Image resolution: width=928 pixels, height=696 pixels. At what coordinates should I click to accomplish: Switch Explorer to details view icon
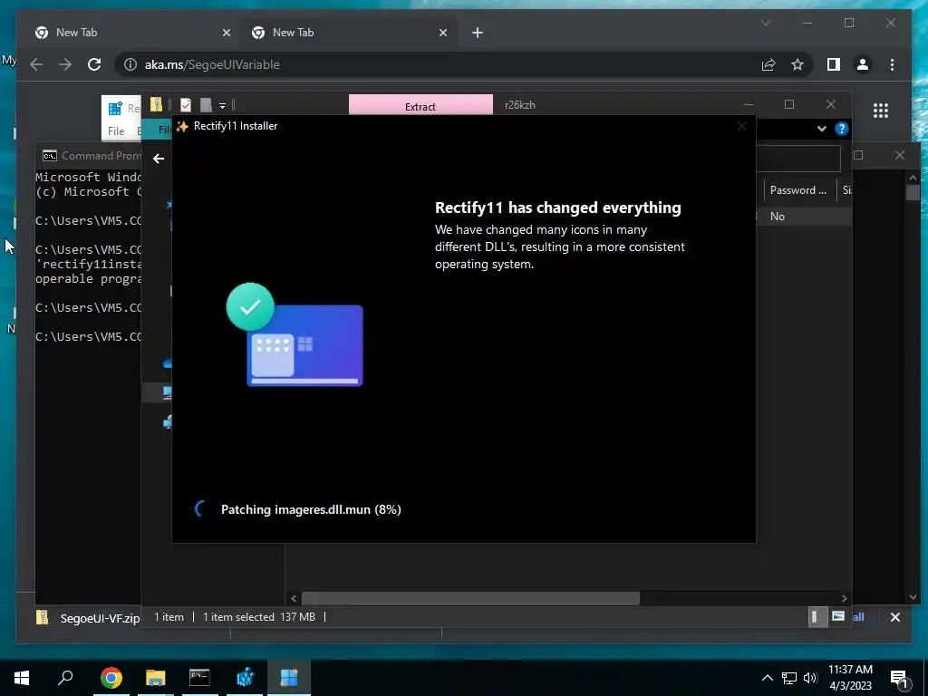(x=817, y=616)
